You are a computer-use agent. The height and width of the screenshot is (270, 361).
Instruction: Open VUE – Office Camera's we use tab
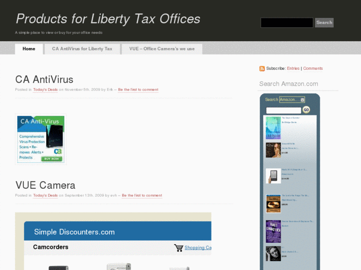click(x=162, y=49)
